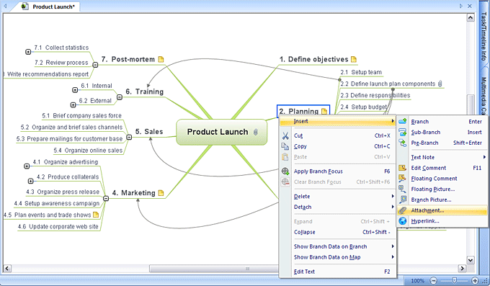Click paperclip icon on Product Launch node
490x286 pixels.
click(x=256, y=132)
